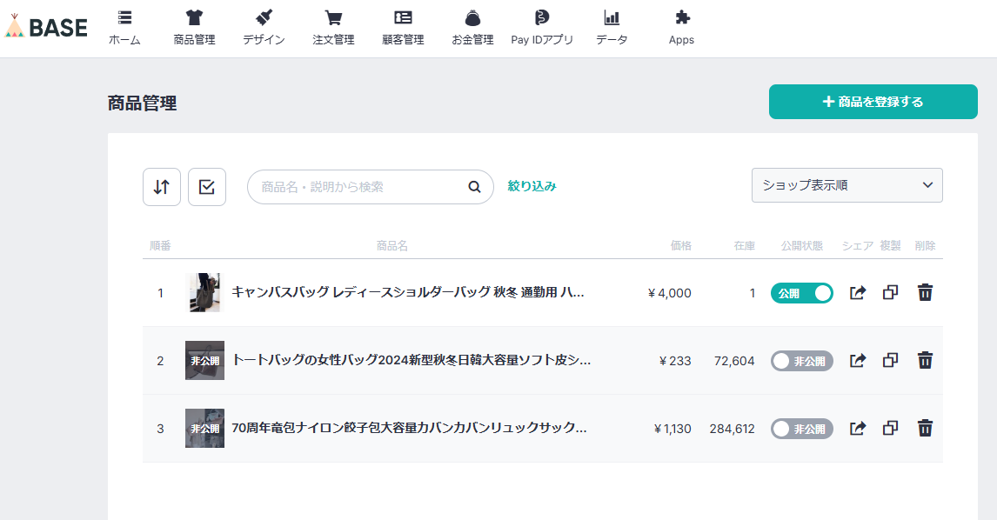
Task: Delete the トートバッグ product
Action: coord(925,361)
